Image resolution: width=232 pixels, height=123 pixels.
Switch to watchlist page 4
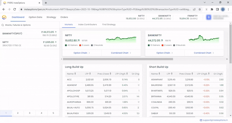click(41, 113)
